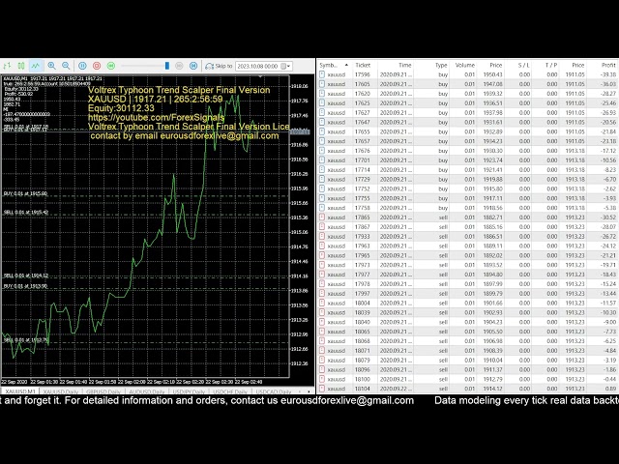The image size is (619, 464).
Task: Switch to candlestick chart view
Action: (x=21, y=66)
